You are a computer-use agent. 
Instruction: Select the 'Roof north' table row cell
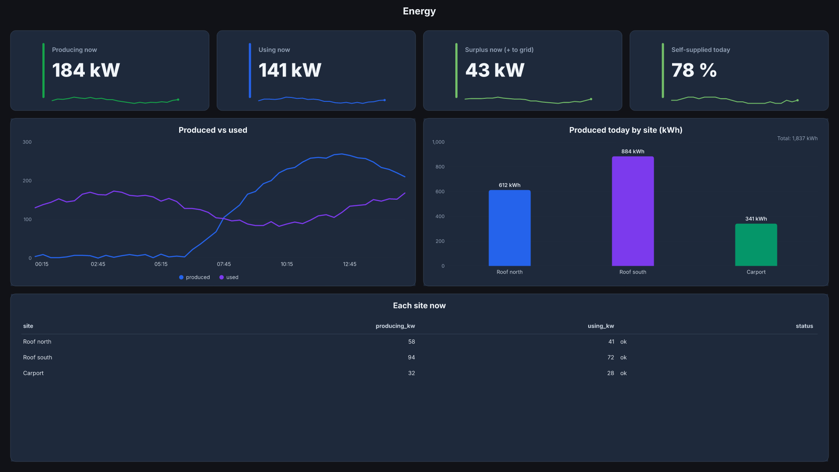(37, 342)
